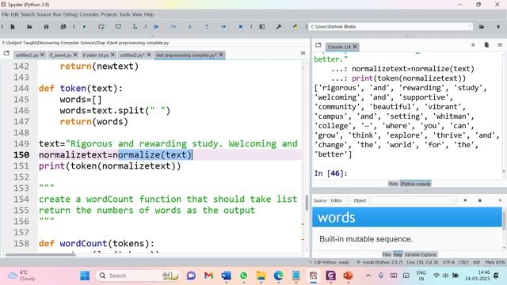The height and width of the screenshot is (285, 507).
Task: Run current cell toolbar icon
Action: tap(101, 27)
